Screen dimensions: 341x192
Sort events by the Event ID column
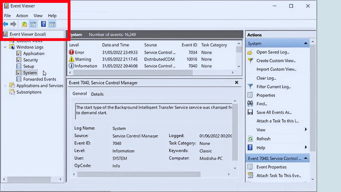(189, 45)
